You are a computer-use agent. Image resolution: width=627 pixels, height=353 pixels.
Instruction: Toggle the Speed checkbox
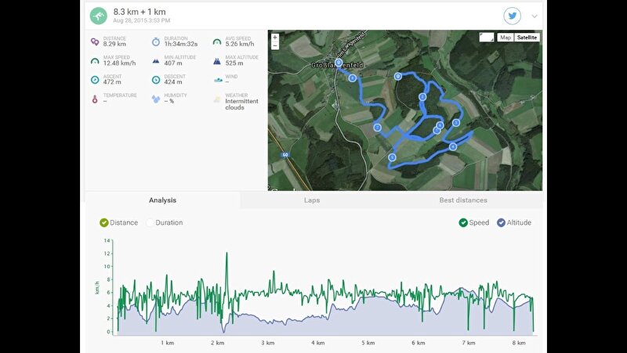[x=463, y=223]
